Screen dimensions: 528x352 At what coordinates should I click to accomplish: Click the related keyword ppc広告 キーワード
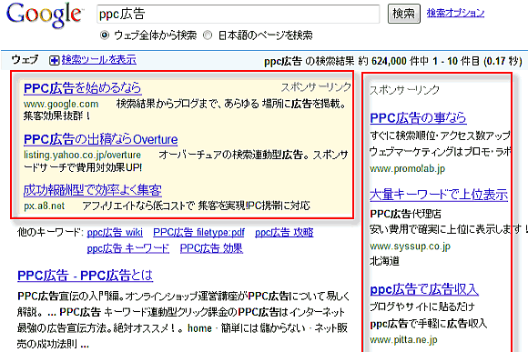[128, 248]
